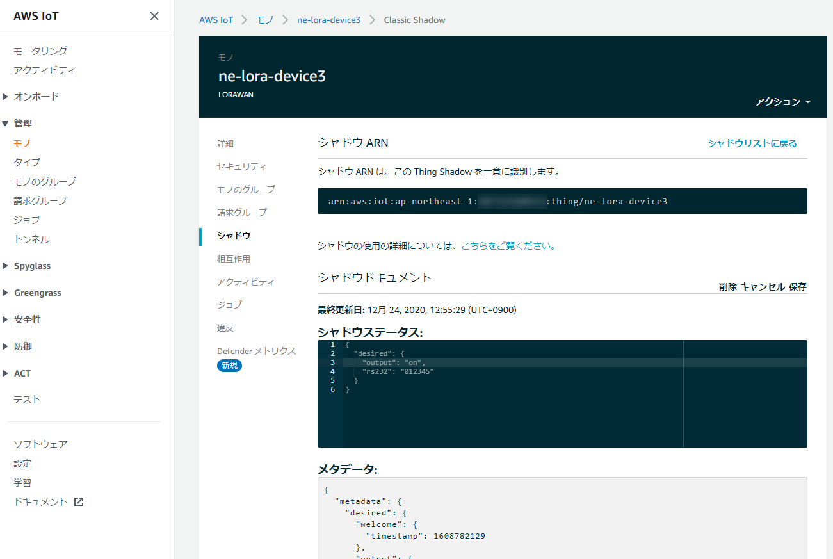Switch to thing's モノのグループ tab
The height and width of the screenshot is (559, 833).
tap(246, 190)
